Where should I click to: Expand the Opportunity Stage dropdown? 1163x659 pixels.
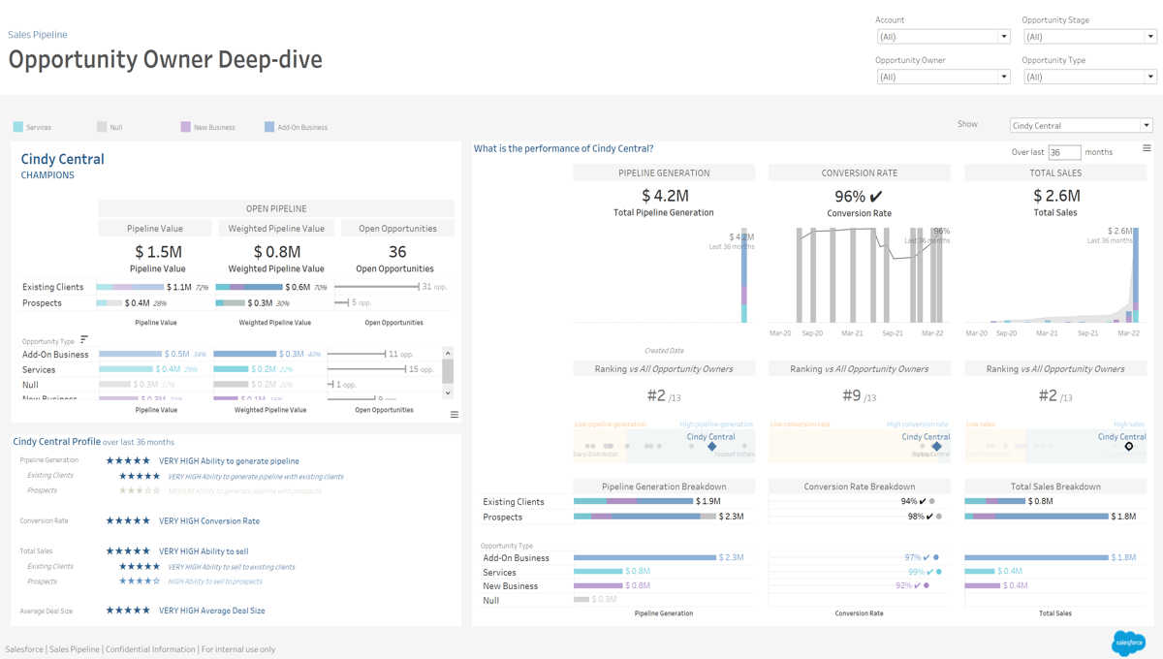1089,37
